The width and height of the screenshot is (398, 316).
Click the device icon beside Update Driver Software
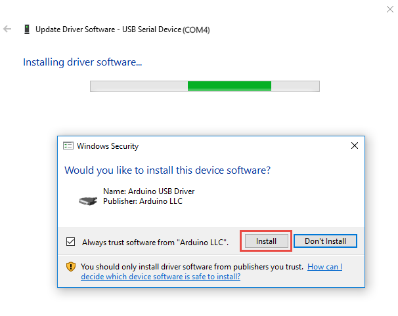[x=26, y=30]
